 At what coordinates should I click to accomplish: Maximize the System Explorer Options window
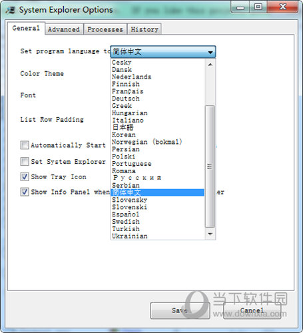click(x=258, y=7)
